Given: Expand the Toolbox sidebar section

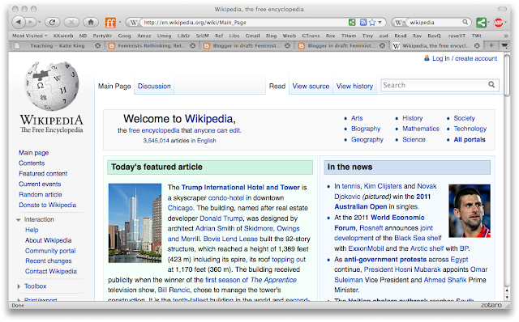Looking at the screenshot, I should tap(19, 286).
